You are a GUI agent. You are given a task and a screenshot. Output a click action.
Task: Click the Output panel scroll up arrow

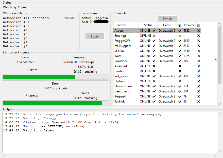(x=220, y=114)
